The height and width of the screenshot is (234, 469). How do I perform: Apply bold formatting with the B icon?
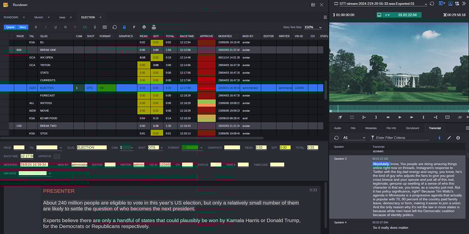tap(36, 27)
